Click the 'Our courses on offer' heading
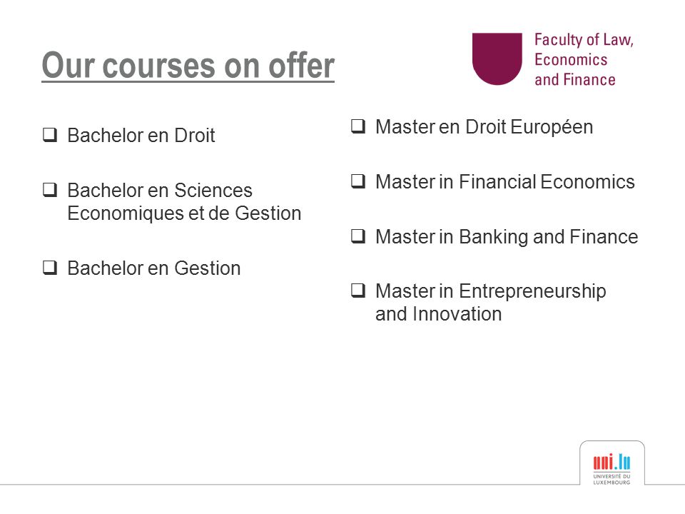This screenshot has width=685, height=514. tap(188, 66)
